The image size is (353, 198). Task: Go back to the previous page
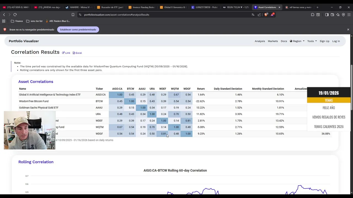[x=4, y=15]
